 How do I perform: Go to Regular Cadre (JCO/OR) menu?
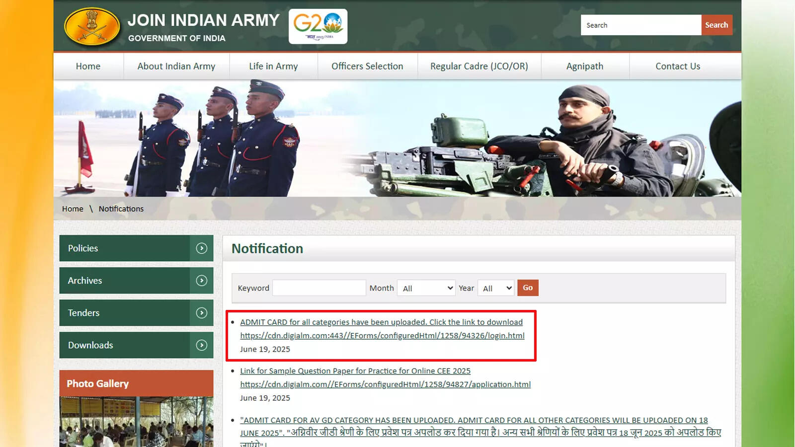[x=479, y=66]
